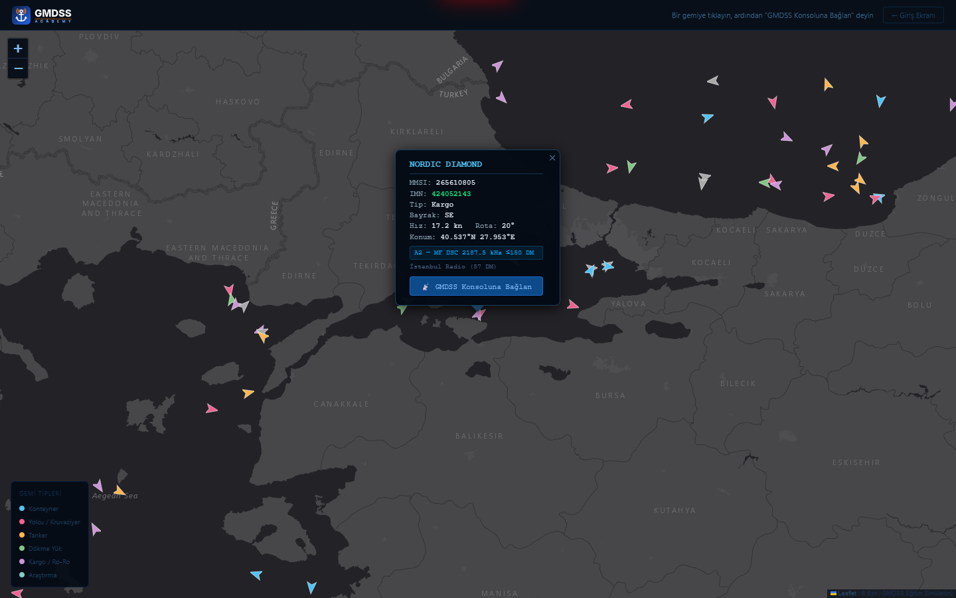This screenshot has height=598, width=956.
Task: Click the MMSI value 265610805
Action: pyautogui.click(x=455, y=183)
